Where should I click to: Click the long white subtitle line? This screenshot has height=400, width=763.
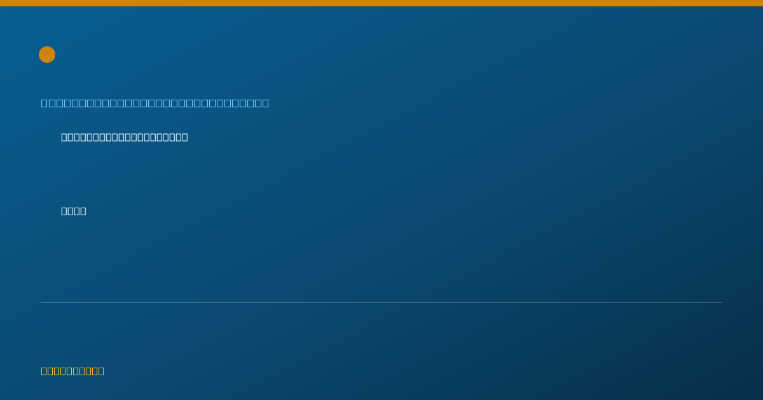click(125, 137)
